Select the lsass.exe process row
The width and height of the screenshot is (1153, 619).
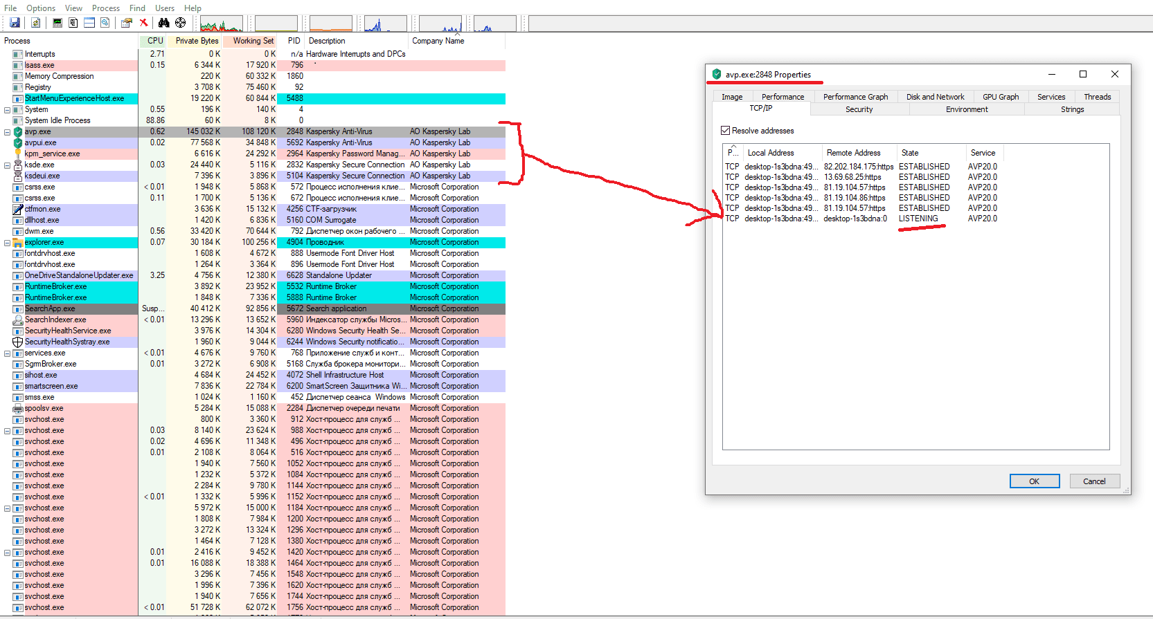253,65
